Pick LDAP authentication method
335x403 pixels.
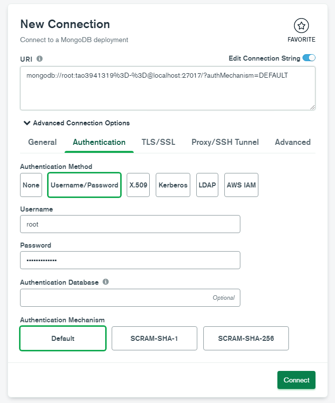(207, 185)
